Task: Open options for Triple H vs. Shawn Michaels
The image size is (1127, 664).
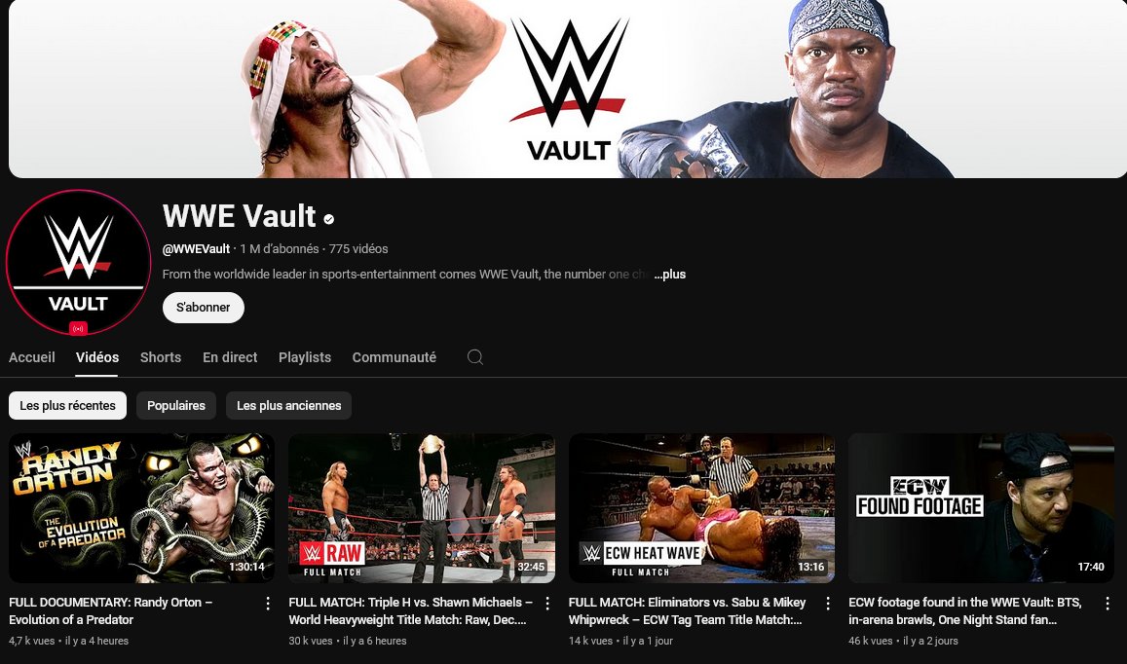Action: (x=547, y=603)
